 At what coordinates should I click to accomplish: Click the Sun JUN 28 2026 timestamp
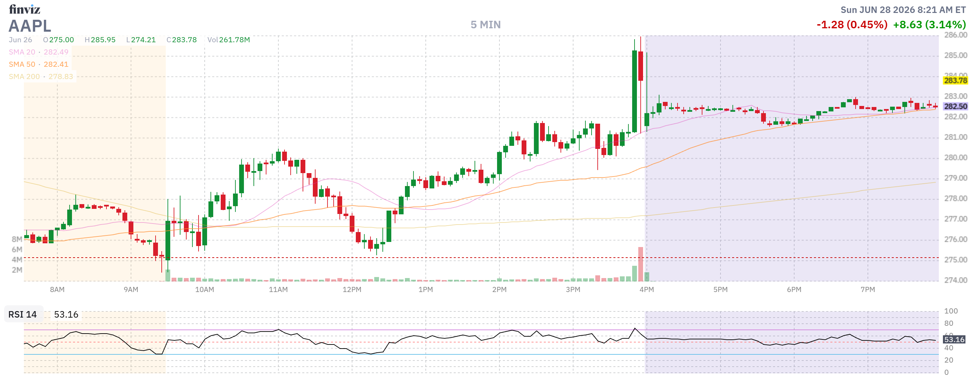(903, 10)
